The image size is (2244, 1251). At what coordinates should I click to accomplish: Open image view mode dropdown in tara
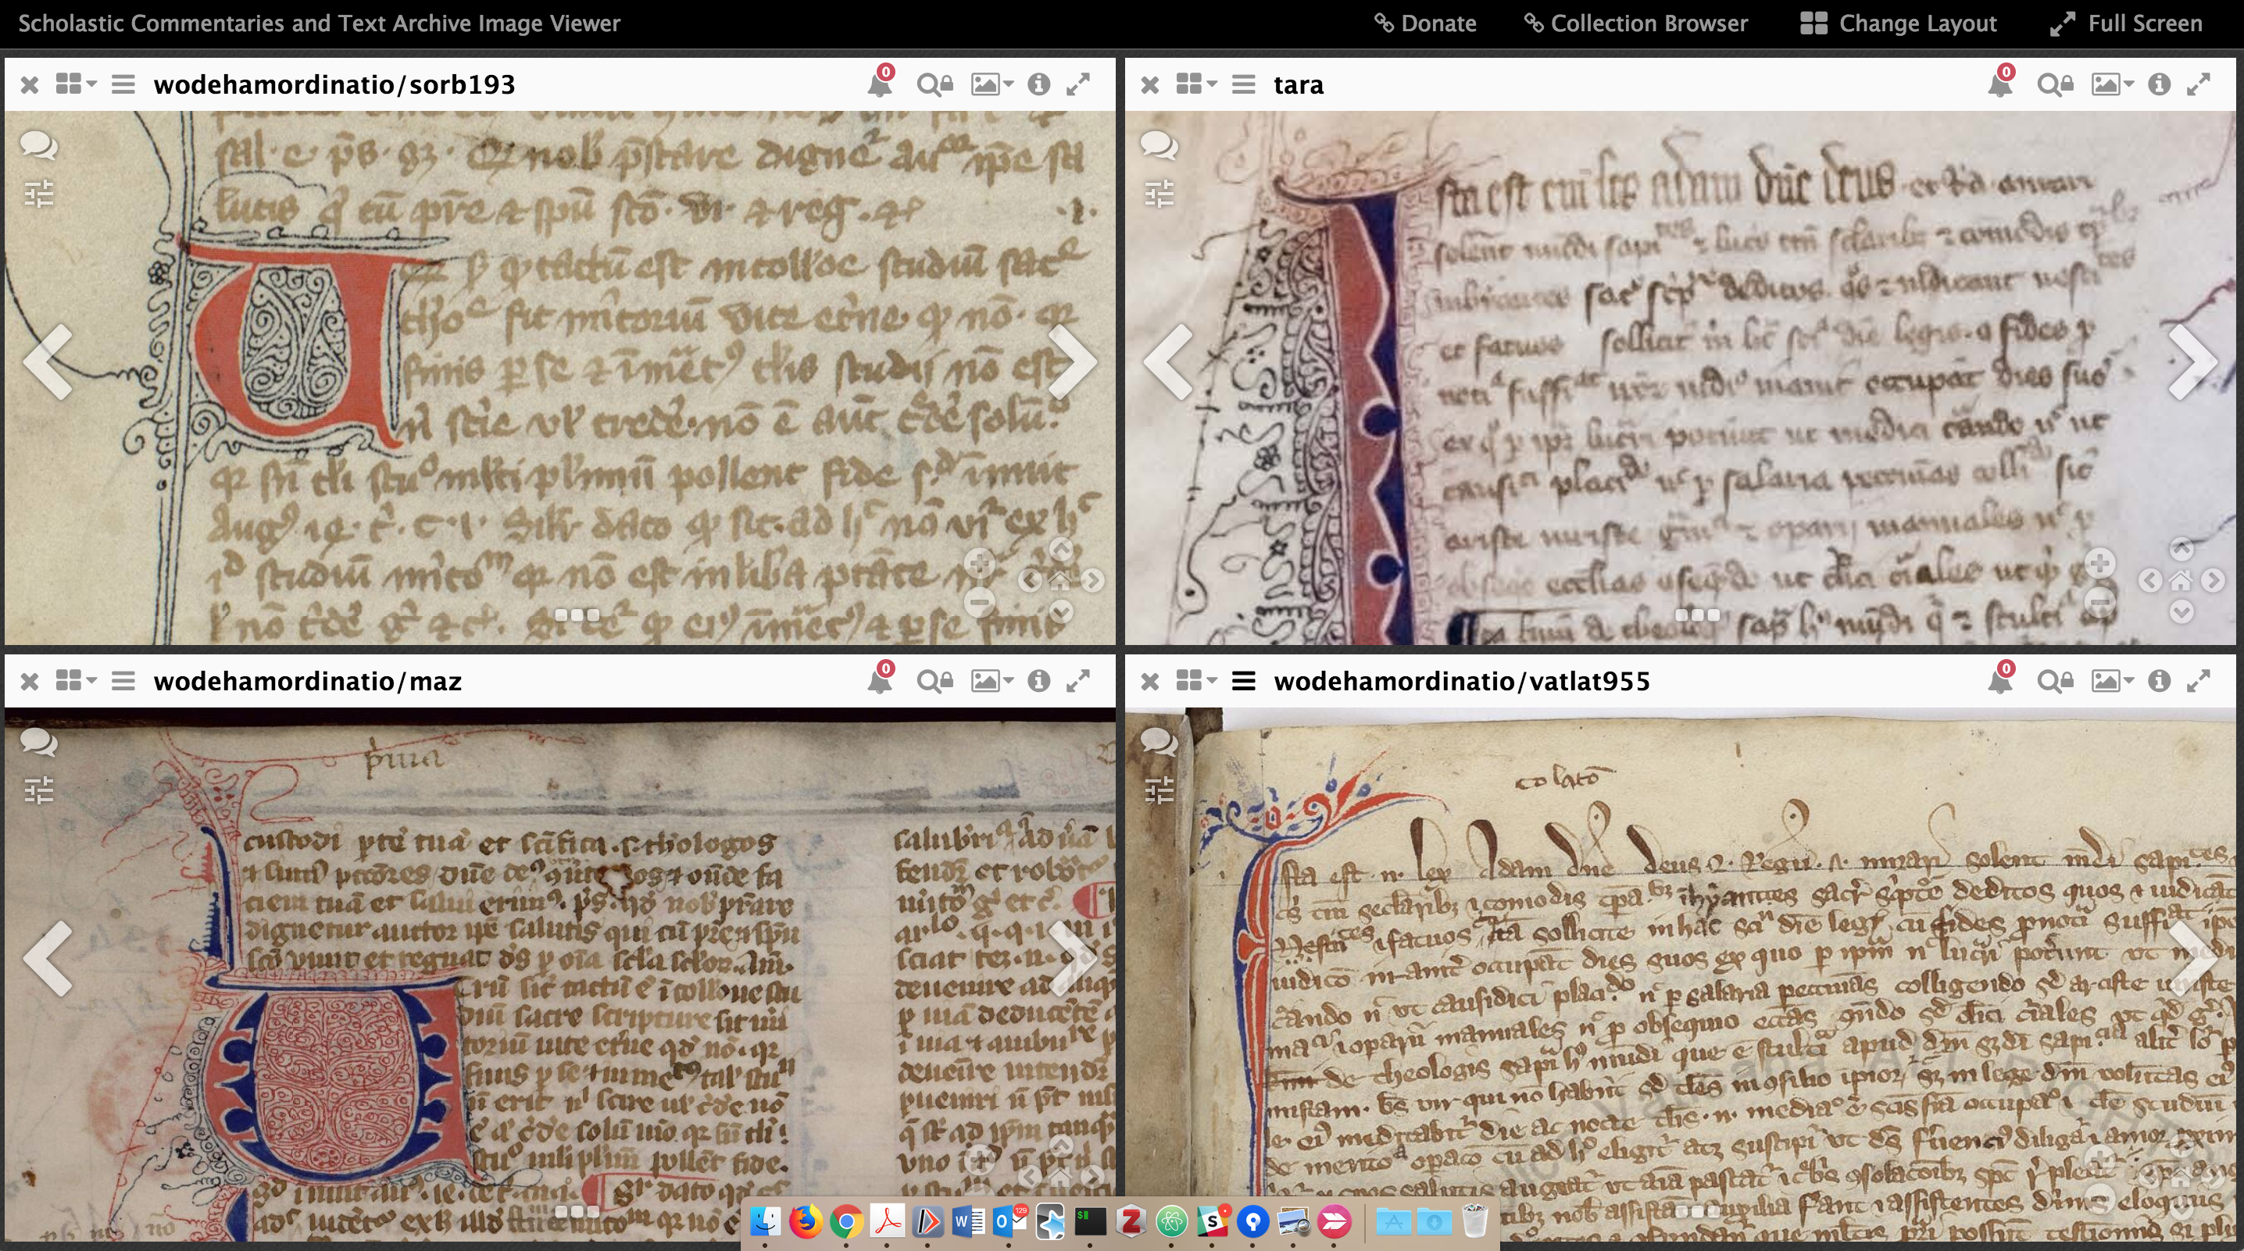click(2113, 84)
